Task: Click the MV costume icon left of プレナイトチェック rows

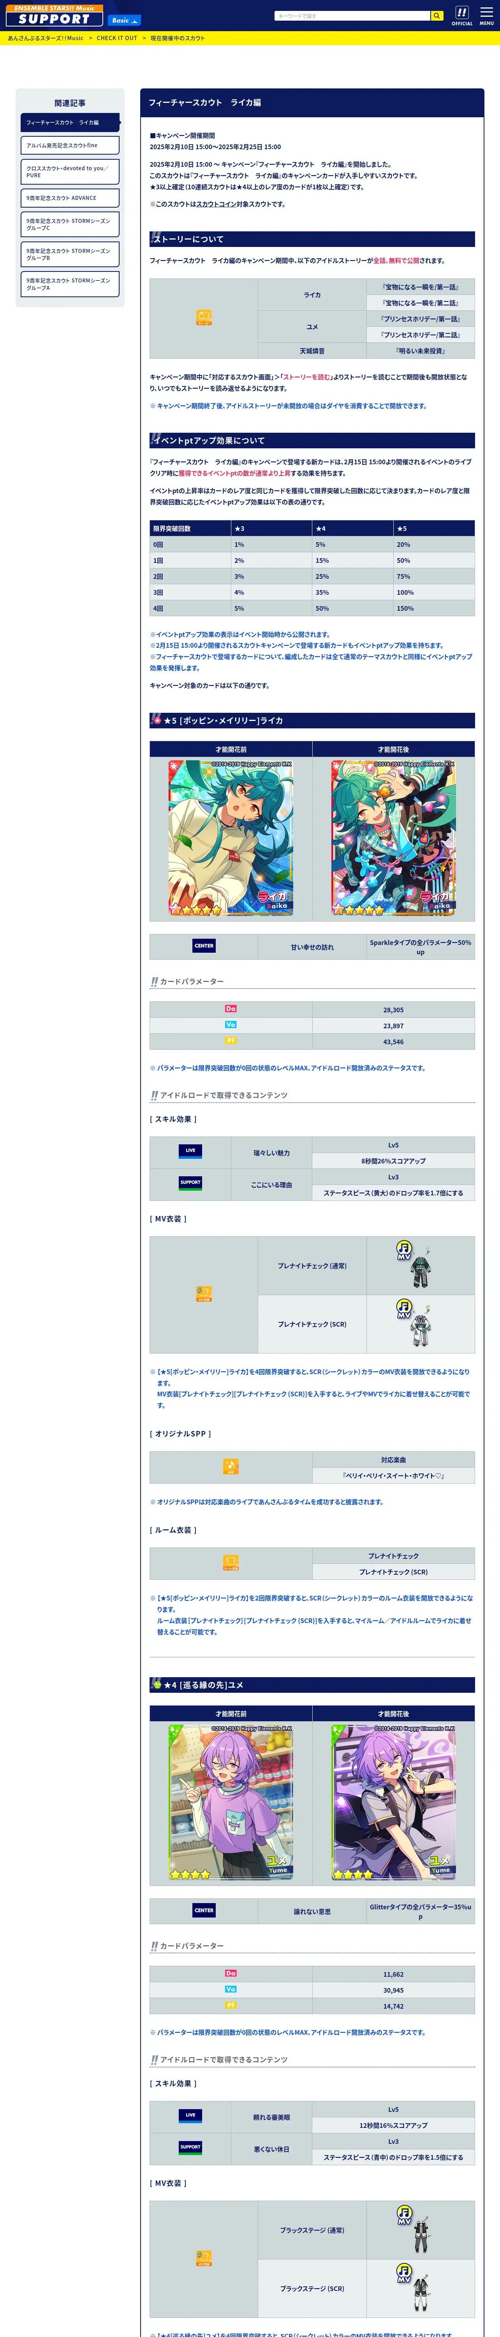Action: pyautogui.click(x=204, y=1294)
